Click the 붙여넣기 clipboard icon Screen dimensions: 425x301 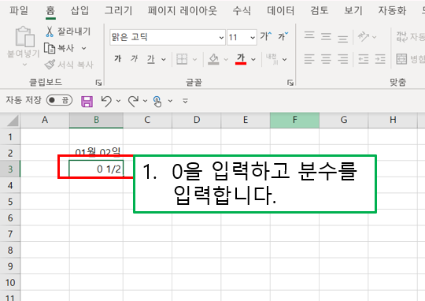click(x=24, y=37)
